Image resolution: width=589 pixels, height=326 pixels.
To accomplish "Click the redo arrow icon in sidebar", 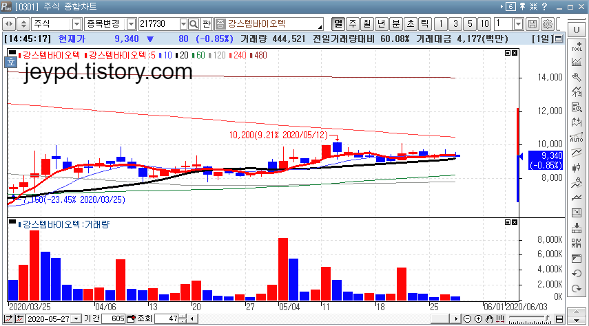I will 577,288.
